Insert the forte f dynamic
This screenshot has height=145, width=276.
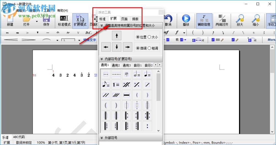[177, 32]
